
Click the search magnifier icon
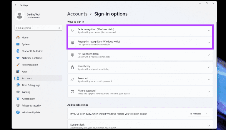59,28
